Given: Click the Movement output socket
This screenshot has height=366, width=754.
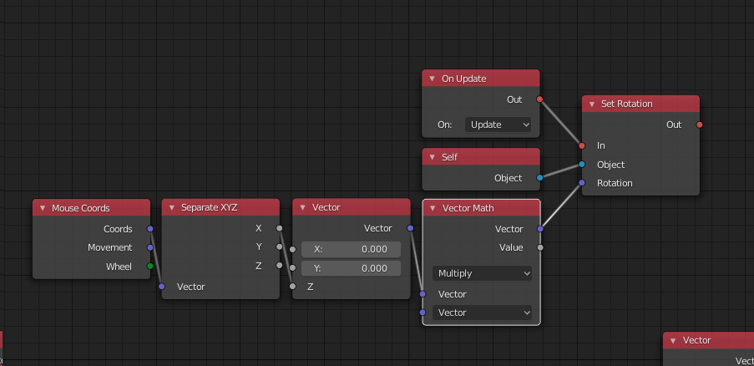Looking at the screenshot, I should [x=150, y=247].
